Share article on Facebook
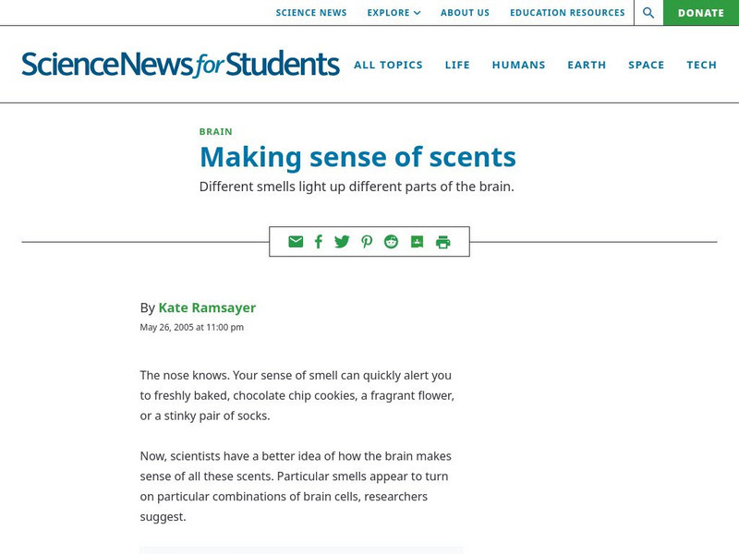This screenshot has height=554, width=739. click(x=319, y=242)
